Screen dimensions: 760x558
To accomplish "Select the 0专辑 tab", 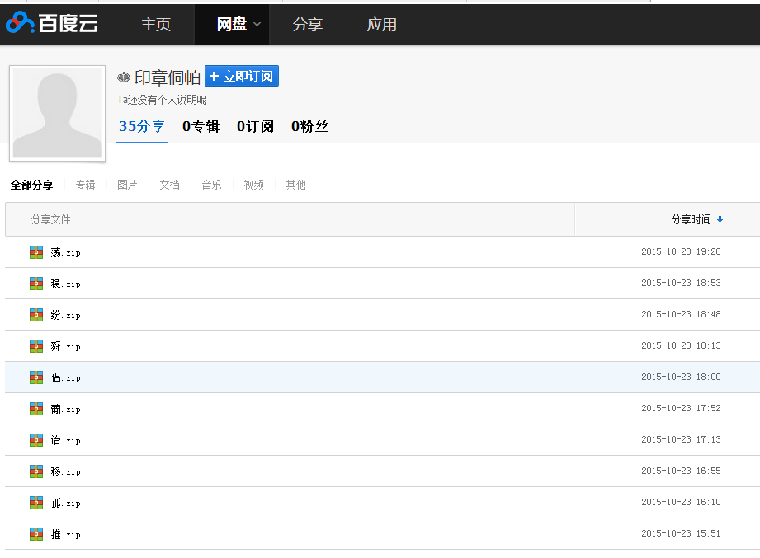I will (x=201, y=126).
